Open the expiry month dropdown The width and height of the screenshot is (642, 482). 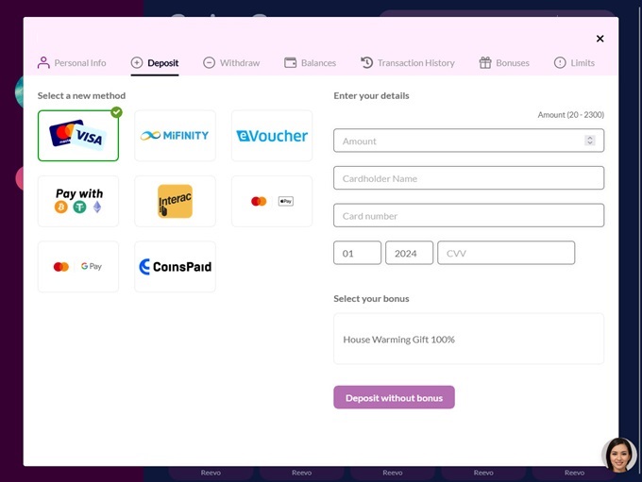pyautogui.click(x=357, y=253)
